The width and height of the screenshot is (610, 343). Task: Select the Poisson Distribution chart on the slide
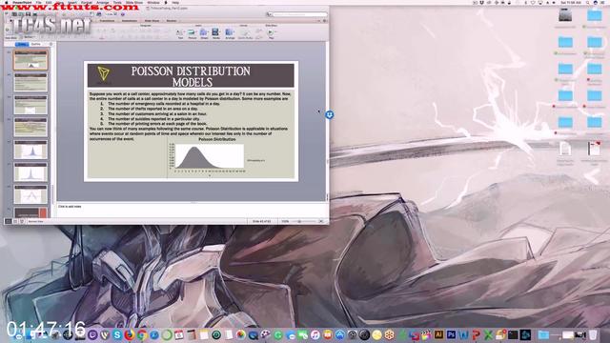[217, 156]
